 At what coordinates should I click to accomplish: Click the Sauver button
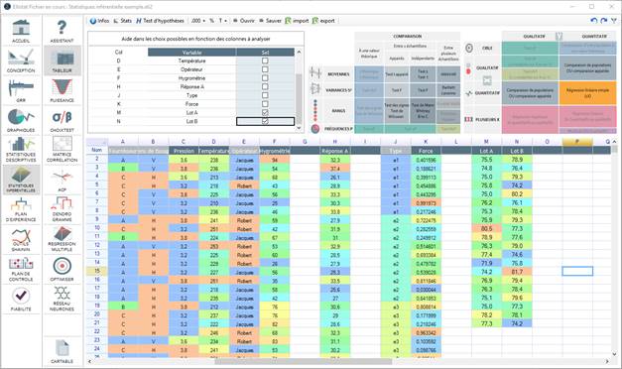[270, 21]
